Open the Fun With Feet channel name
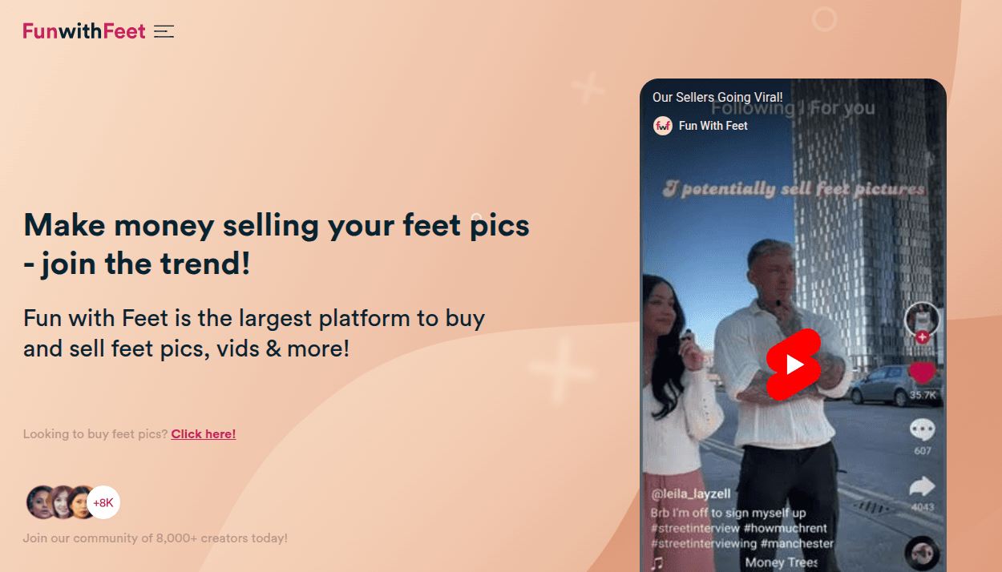1002x572 pixels. 713,126
